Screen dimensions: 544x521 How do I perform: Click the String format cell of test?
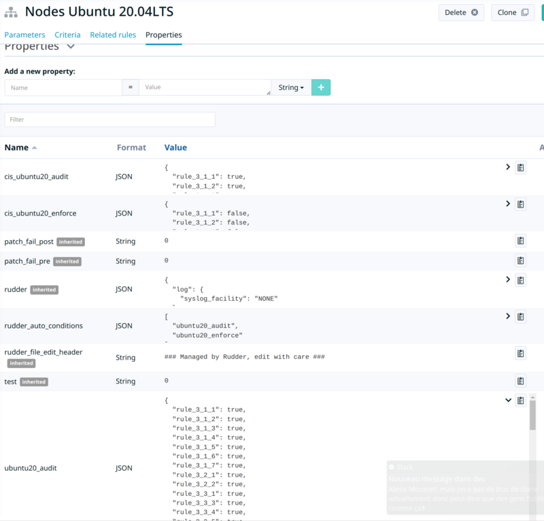pos(125,381)
